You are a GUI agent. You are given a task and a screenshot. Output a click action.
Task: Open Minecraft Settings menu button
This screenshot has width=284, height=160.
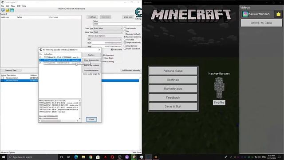click(173, 80)
